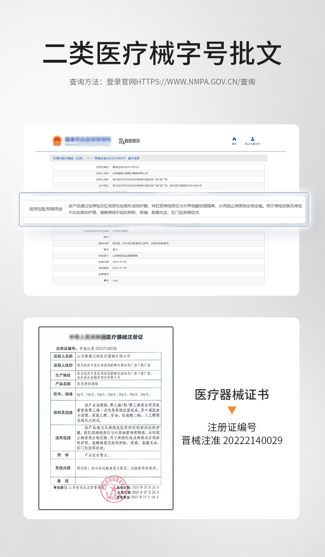Click the title 二类医疗械字号批文
Image resolution: width=325 pixels, height=557 pixels.
[x=162, y=53]
